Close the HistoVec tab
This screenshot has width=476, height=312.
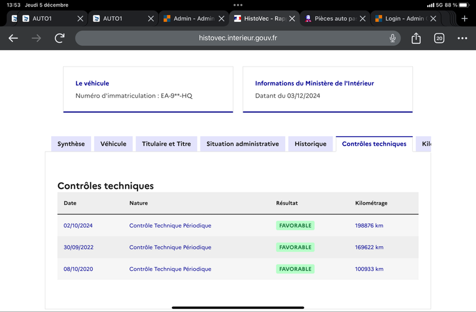[292, 18]
